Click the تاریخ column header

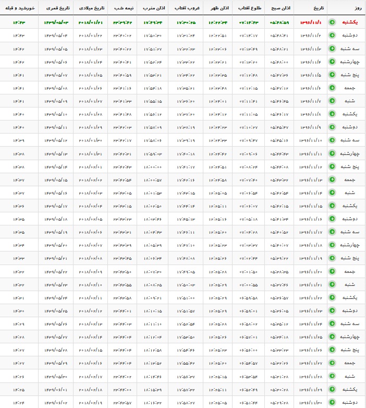[319, 8]
